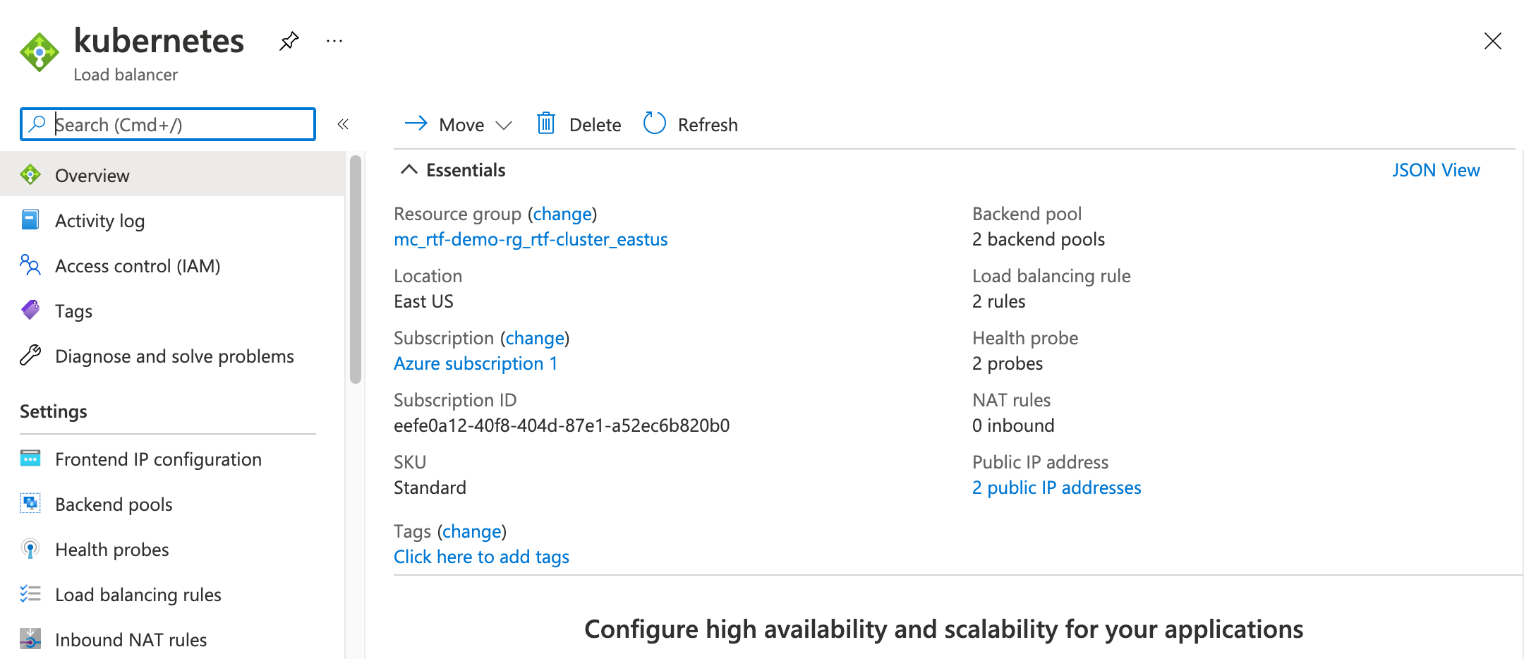Click the '2 rules' value

click(998, 301)
